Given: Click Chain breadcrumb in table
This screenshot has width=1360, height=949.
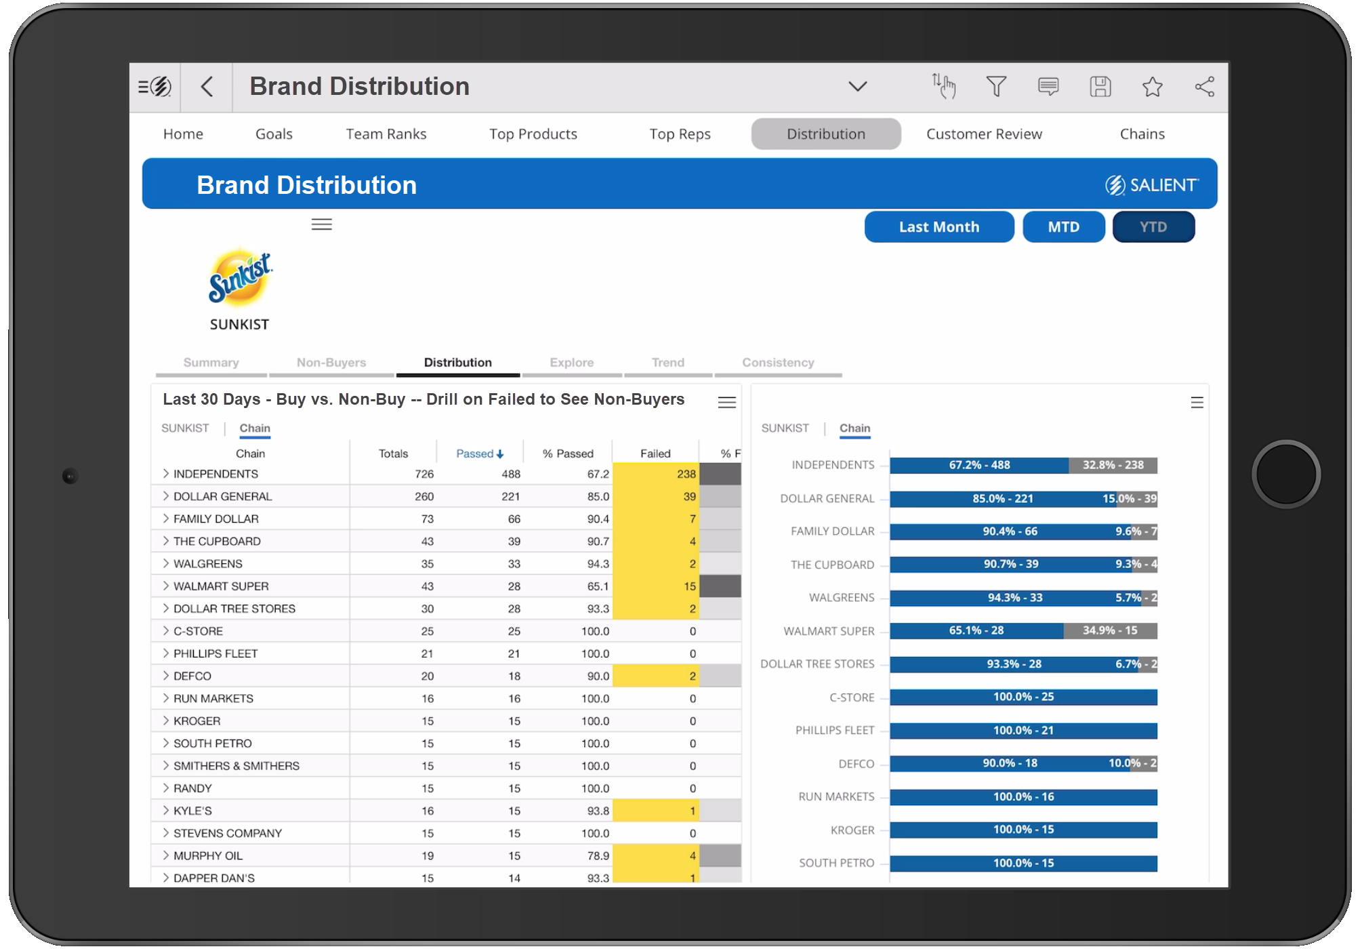Looking at the screenshot, I should [255, 428].
